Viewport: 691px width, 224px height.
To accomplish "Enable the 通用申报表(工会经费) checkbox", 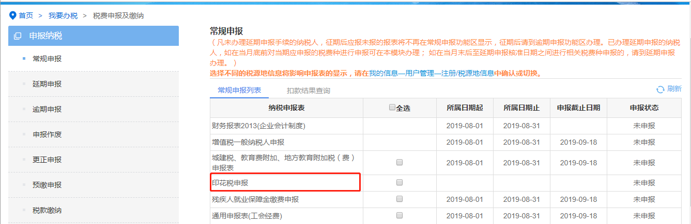I will pyautogui.click(x=399, y=215).
